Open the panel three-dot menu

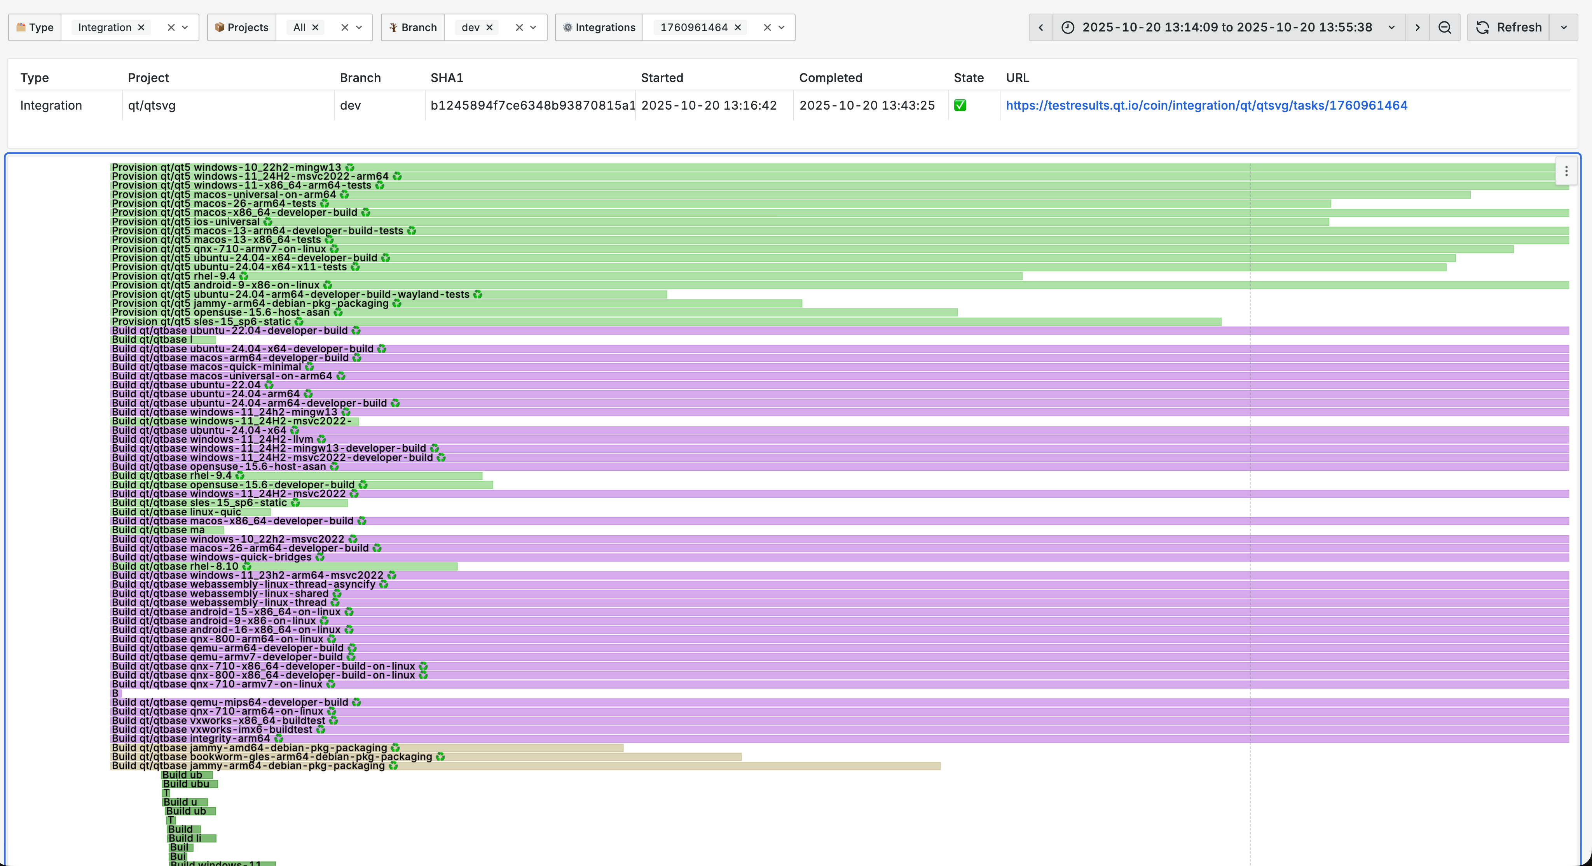[x=1566, y=171]
